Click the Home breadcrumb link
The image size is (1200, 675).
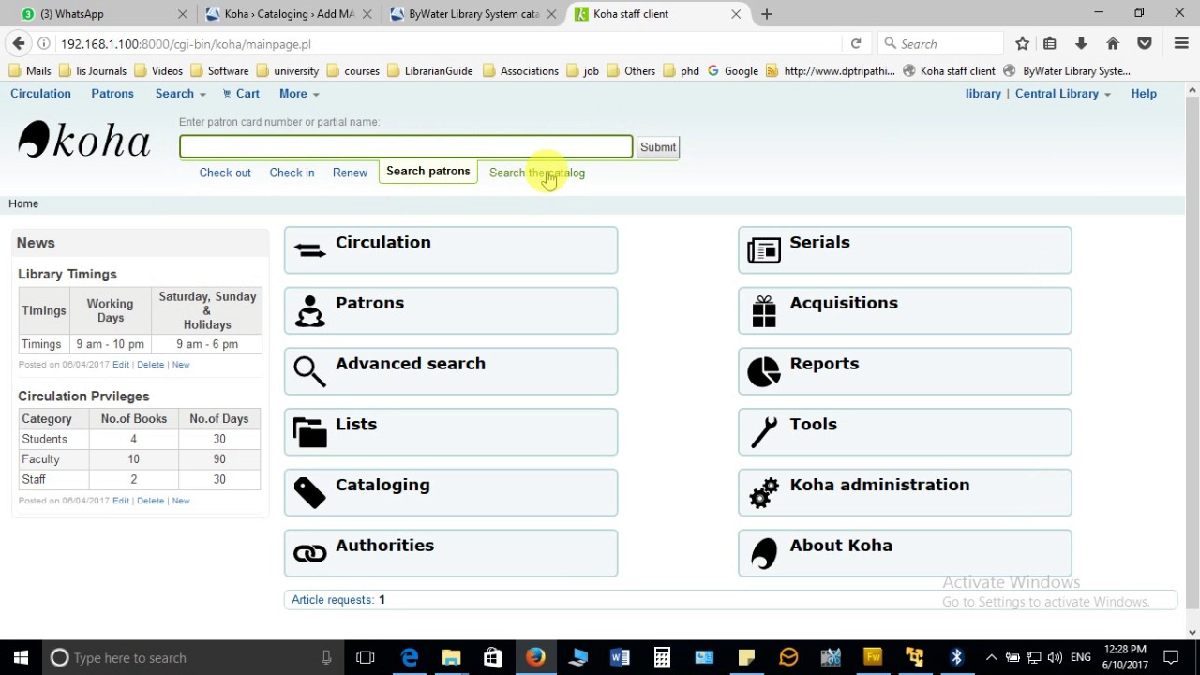click(x=23, y=203)
